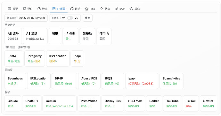The height and width of the screenshot is (116, 221).
Task: Select the V4 label
Action: [64, 18]
